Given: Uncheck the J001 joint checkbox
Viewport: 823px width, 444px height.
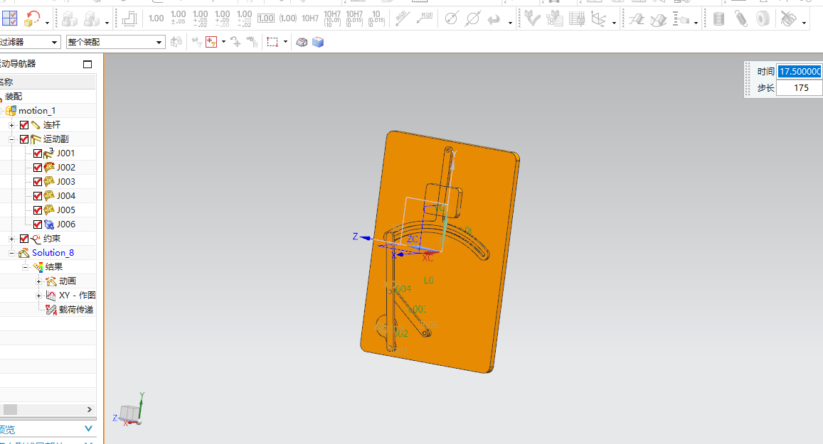Looking at the screenshot, I should [x=38, y=153].
